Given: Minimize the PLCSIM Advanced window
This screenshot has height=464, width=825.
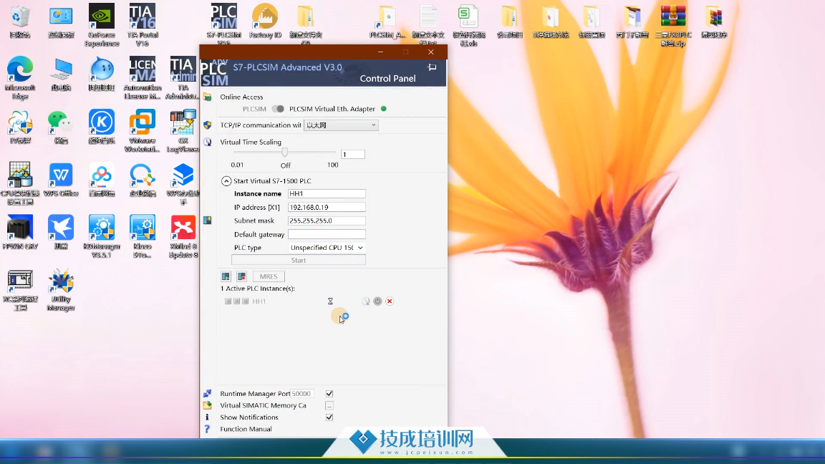Looking at the screenshot, I should pos(380,52).
